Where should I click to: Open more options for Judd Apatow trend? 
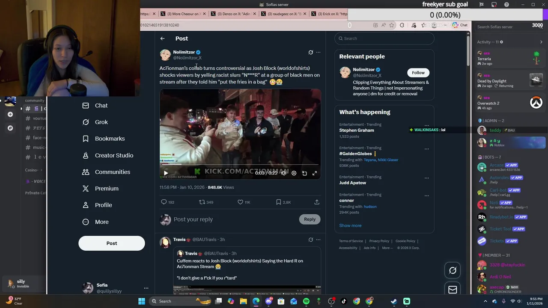pos(426,178)
